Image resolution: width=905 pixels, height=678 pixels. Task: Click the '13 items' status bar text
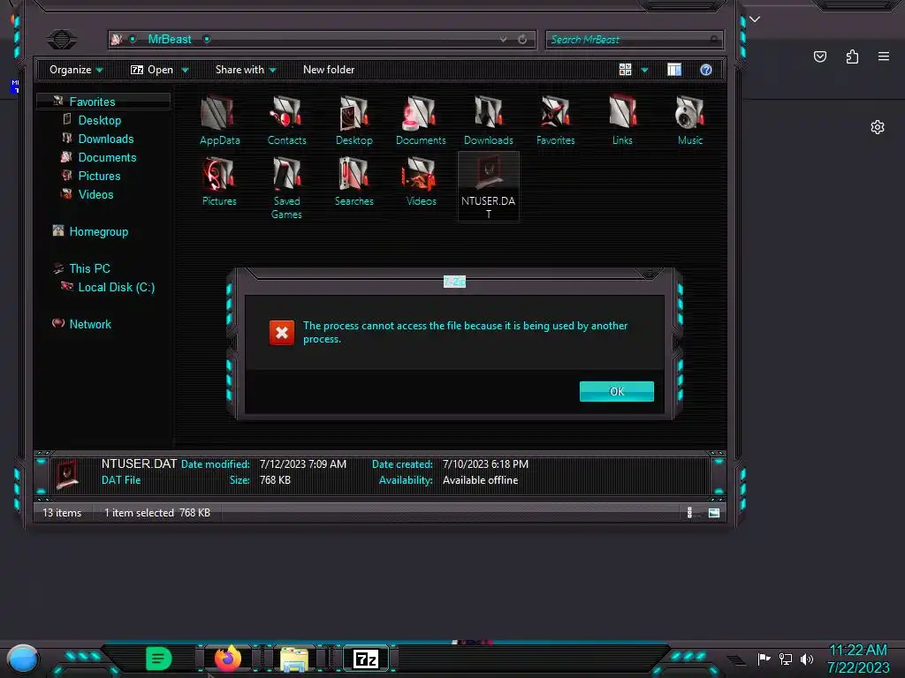[62, 513]
